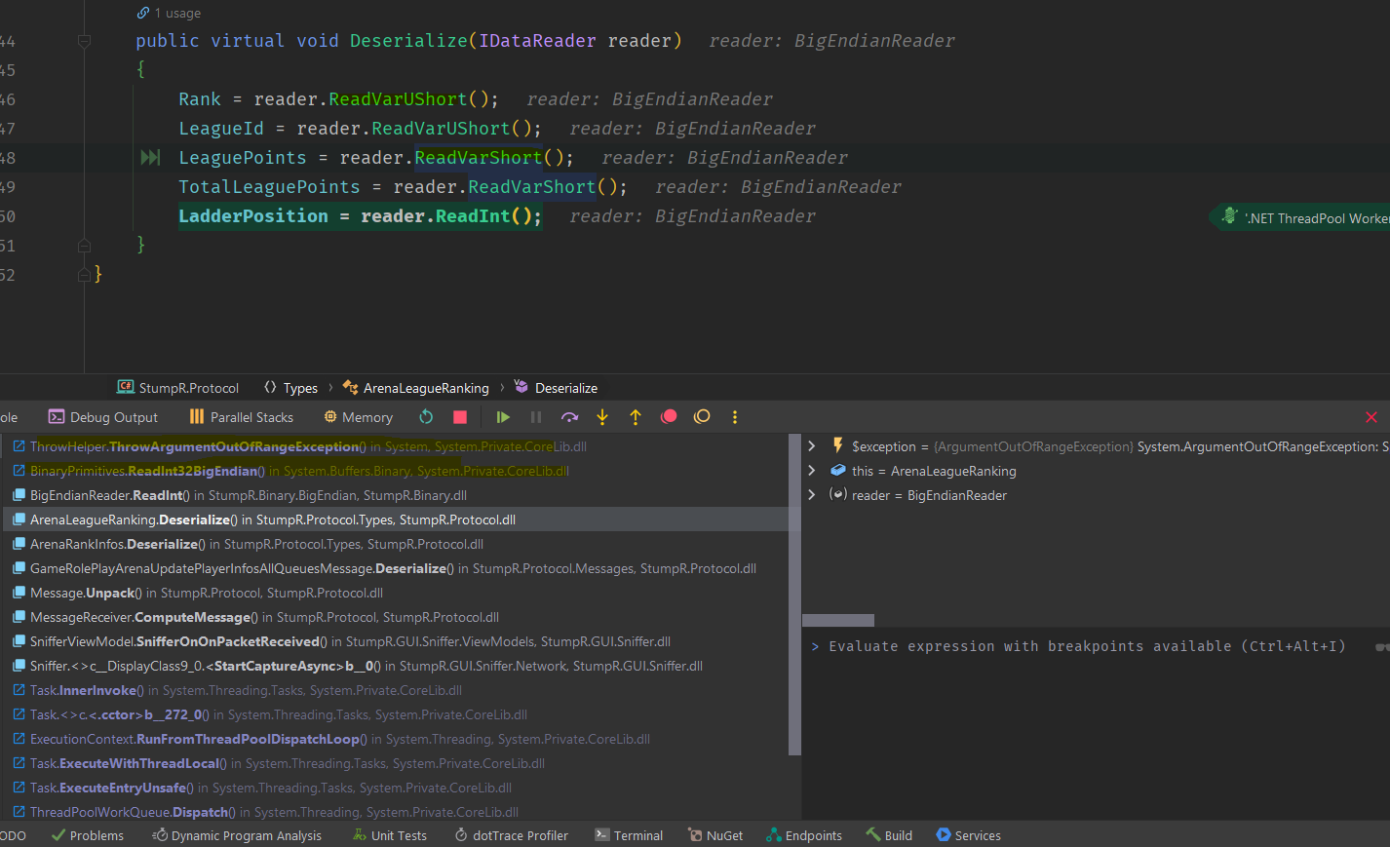Click ArenaLeagueRanking breadcrumb
Image resolution: width=1390 pixels, height=847 pixels.
pos(416,388)
